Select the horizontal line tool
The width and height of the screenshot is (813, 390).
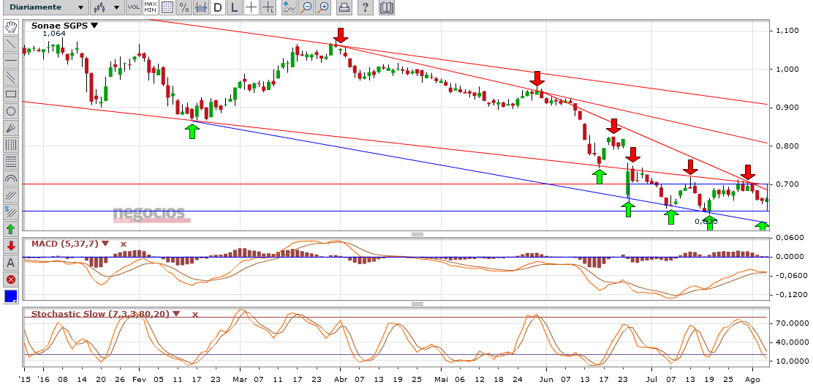[11, 61]
